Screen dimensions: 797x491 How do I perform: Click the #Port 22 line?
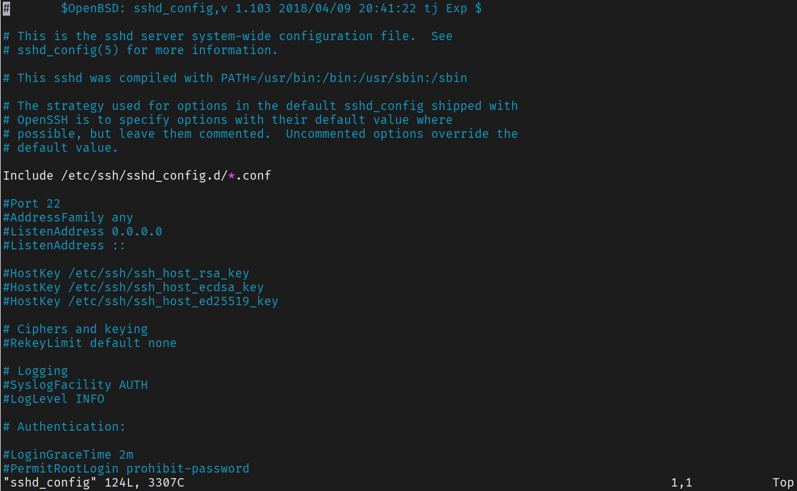point(31,204)
